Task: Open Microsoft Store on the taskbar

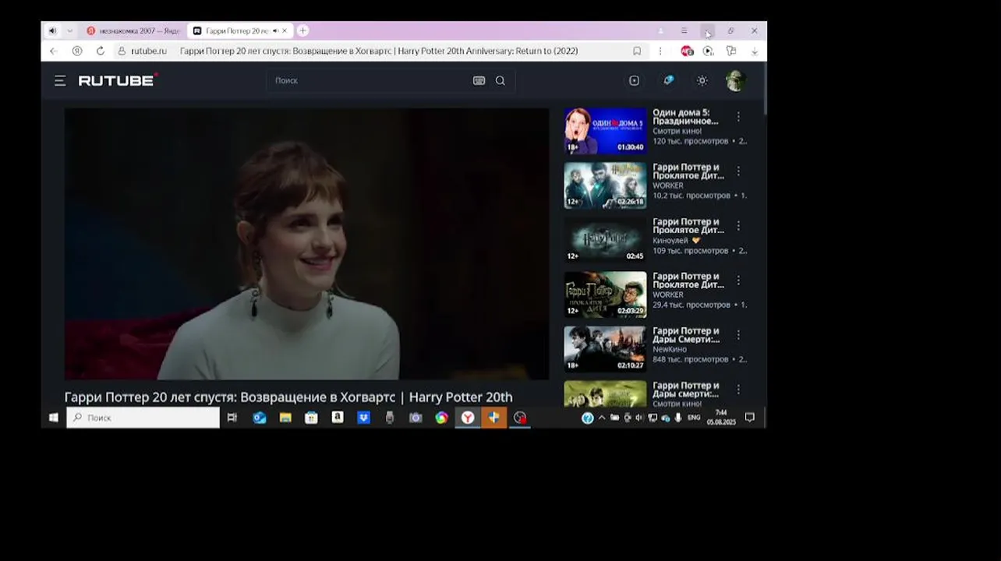Action: (x=311, y=418)
